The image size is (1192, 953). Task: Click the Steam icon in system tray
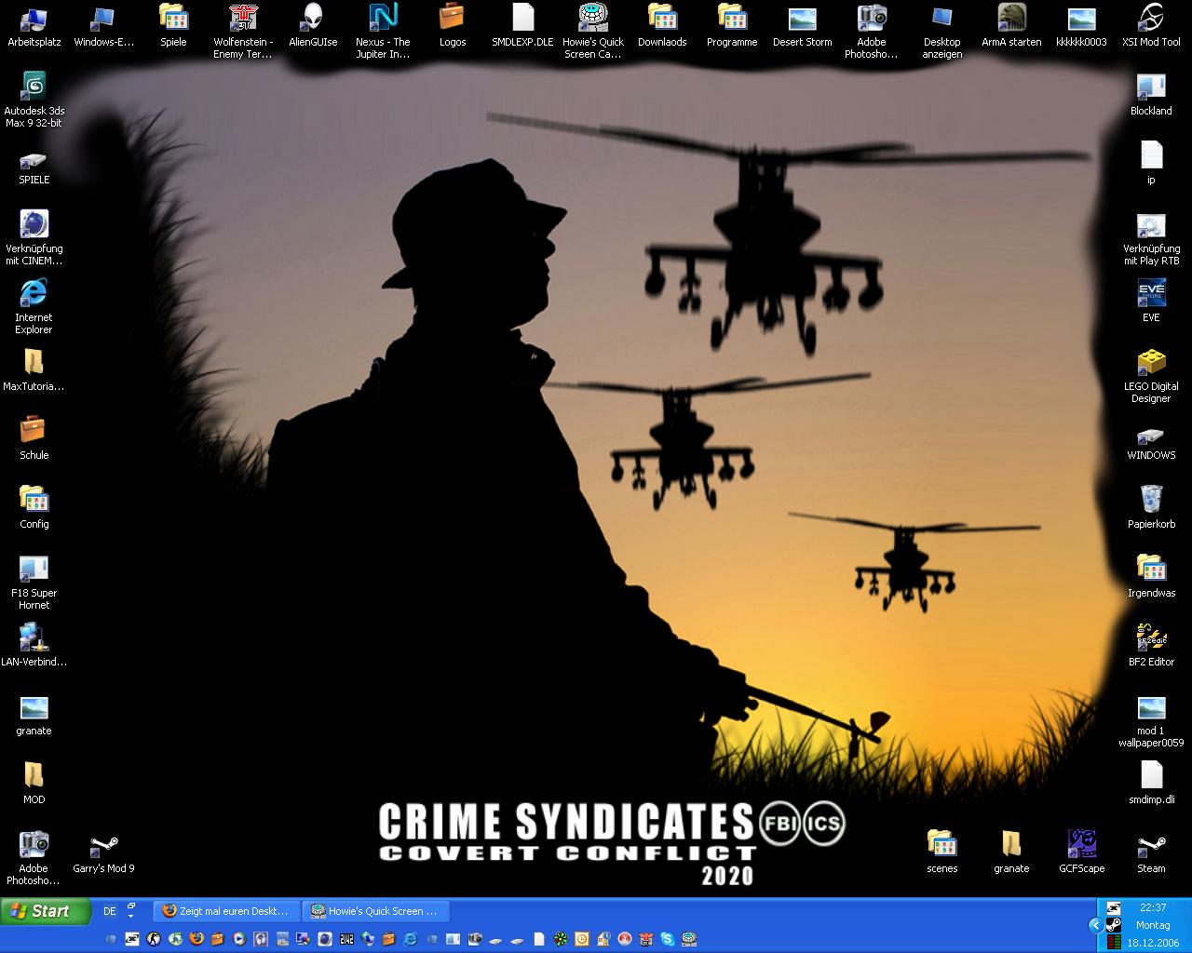(1113, 925)
